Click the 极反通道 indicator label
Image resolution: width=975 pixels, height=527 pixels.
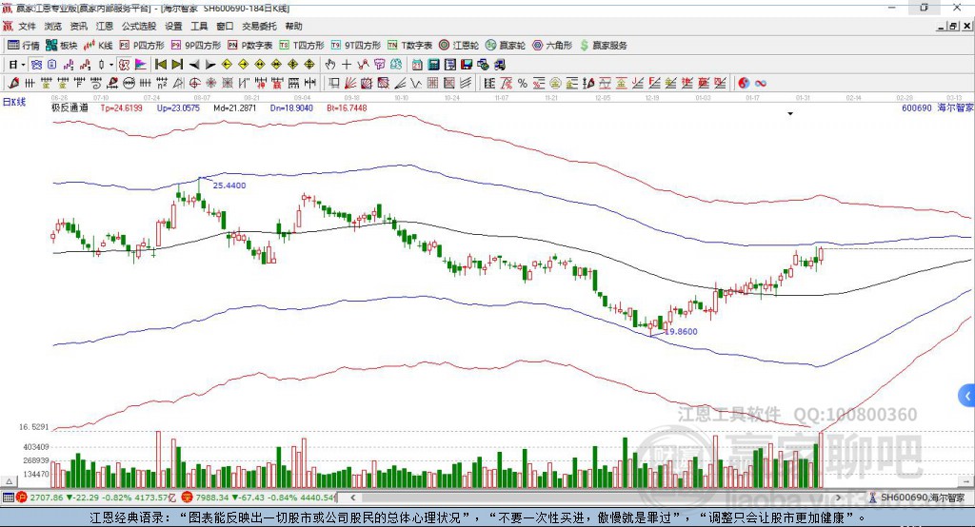click(x=70, y=107)
